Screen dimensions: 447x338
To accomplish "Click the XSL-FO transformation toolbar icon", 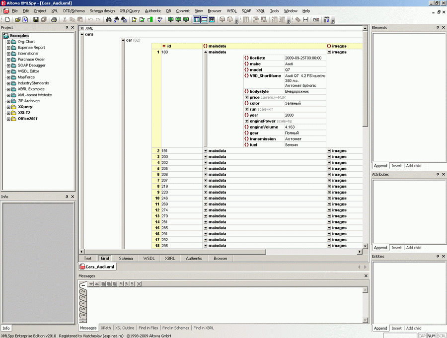I will pos(178,19).
